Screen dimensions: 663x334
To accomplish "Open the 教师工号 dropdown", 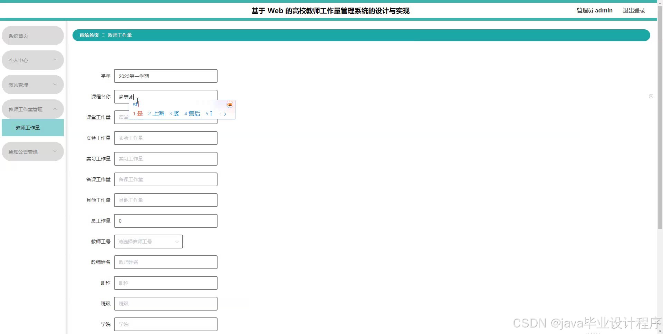I will point(148,242).
